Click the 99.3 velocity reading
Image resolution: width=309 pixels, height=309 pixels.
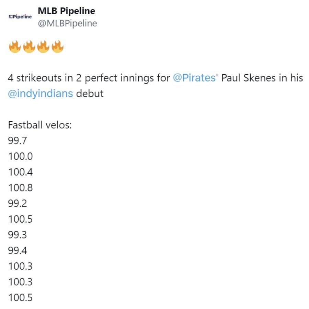[18, 235]
